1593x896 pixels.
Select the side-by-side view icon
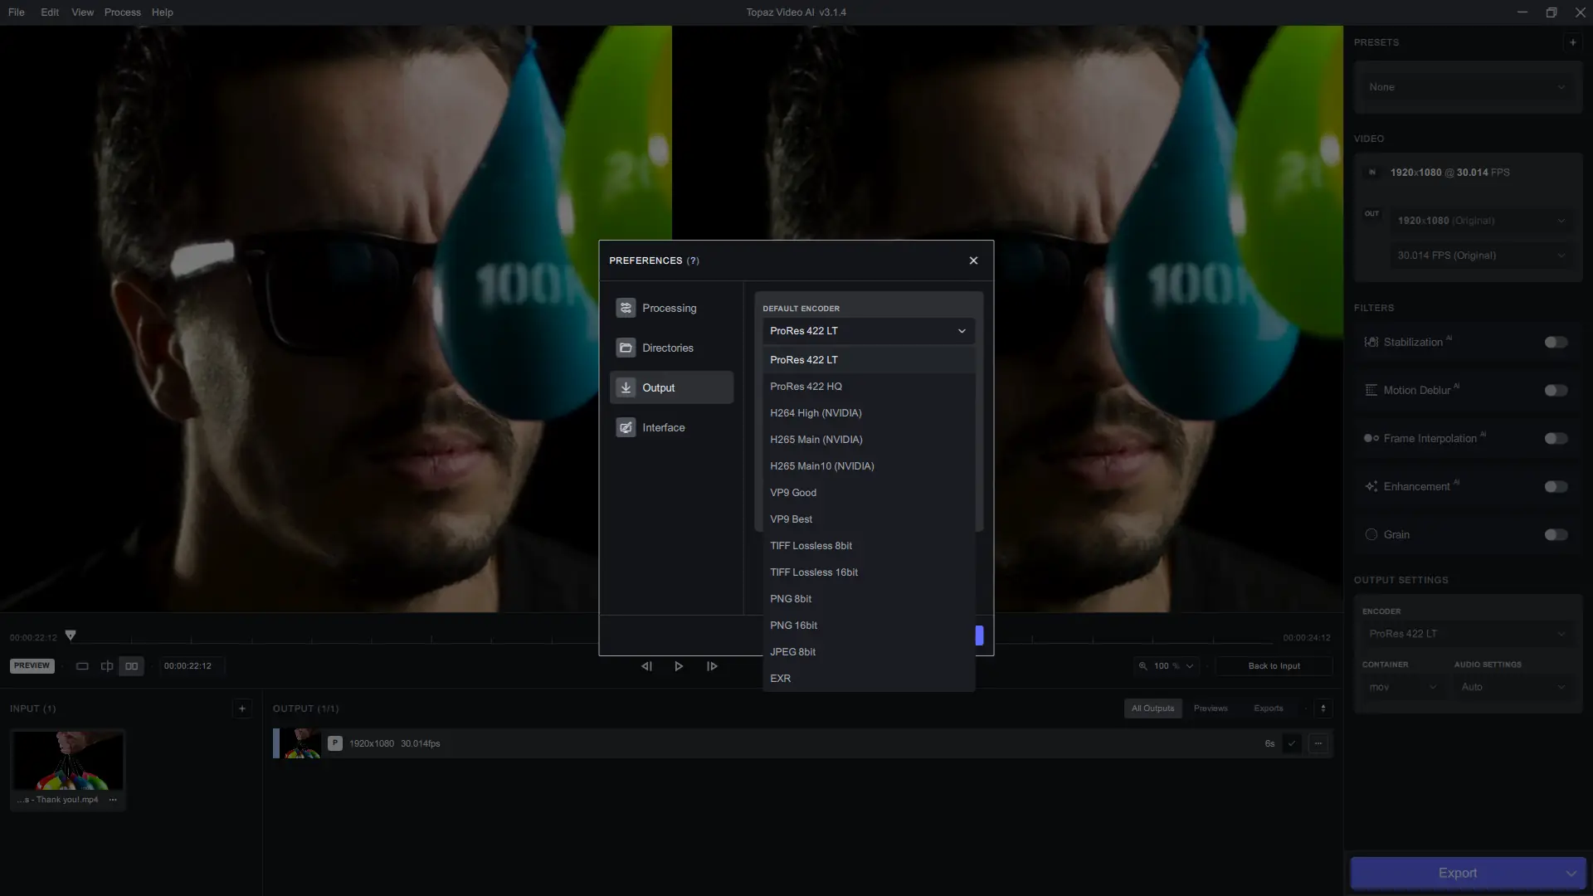coord(131,666)
